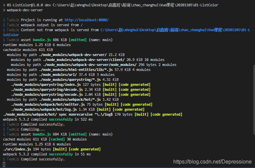
Task: Click the "/" after "served from"
Action: tap(82, 25)
